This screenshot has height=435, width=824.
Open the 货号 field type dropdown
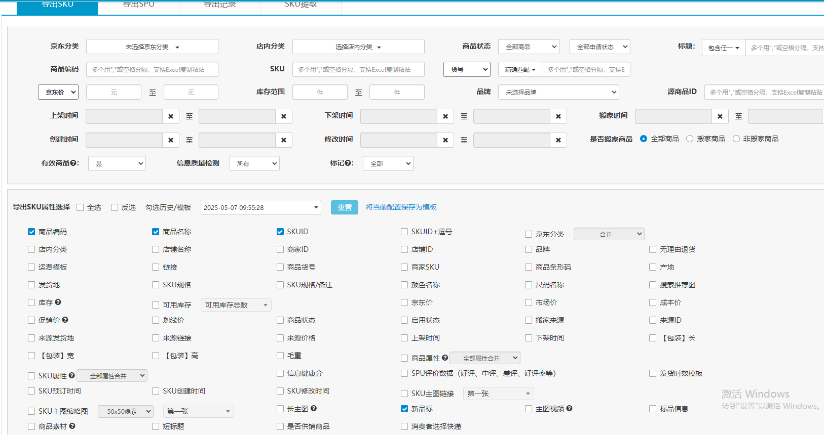pos(467,69)
